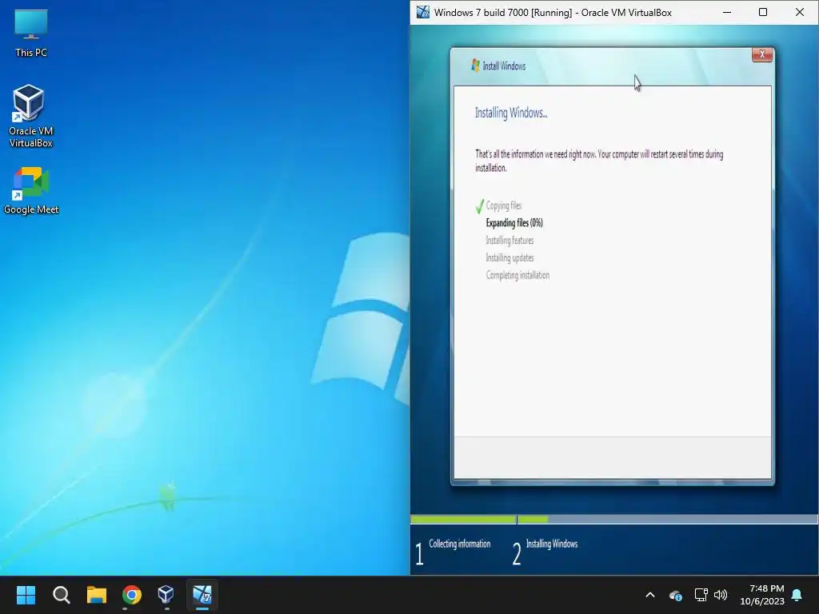Screen dimensions: 819x614
Task: Close the VirtualBox VM window
Action: click(800, 12)
